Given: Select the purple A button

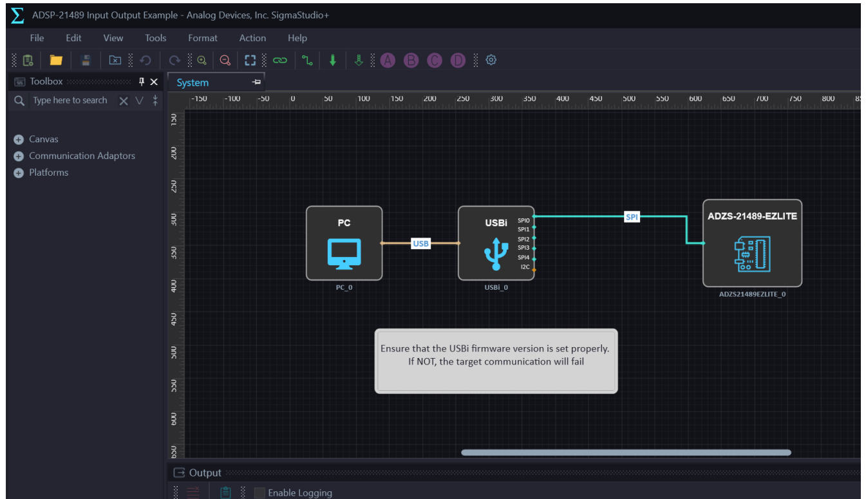Looking at the screenshot, I should click(387, 61).
